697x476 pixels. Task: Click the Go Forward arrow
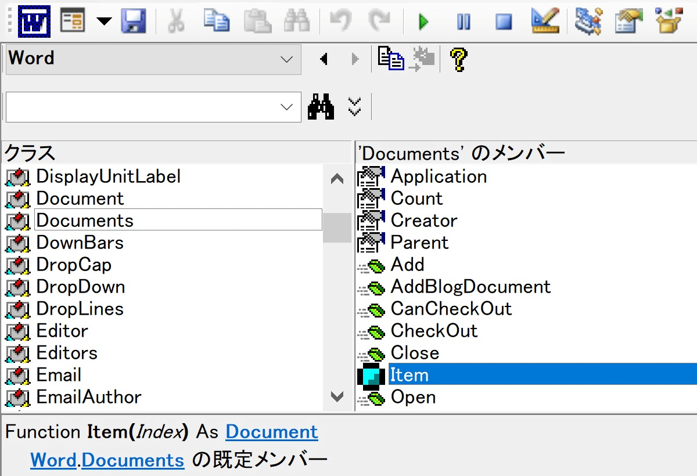tap(355, 59)
